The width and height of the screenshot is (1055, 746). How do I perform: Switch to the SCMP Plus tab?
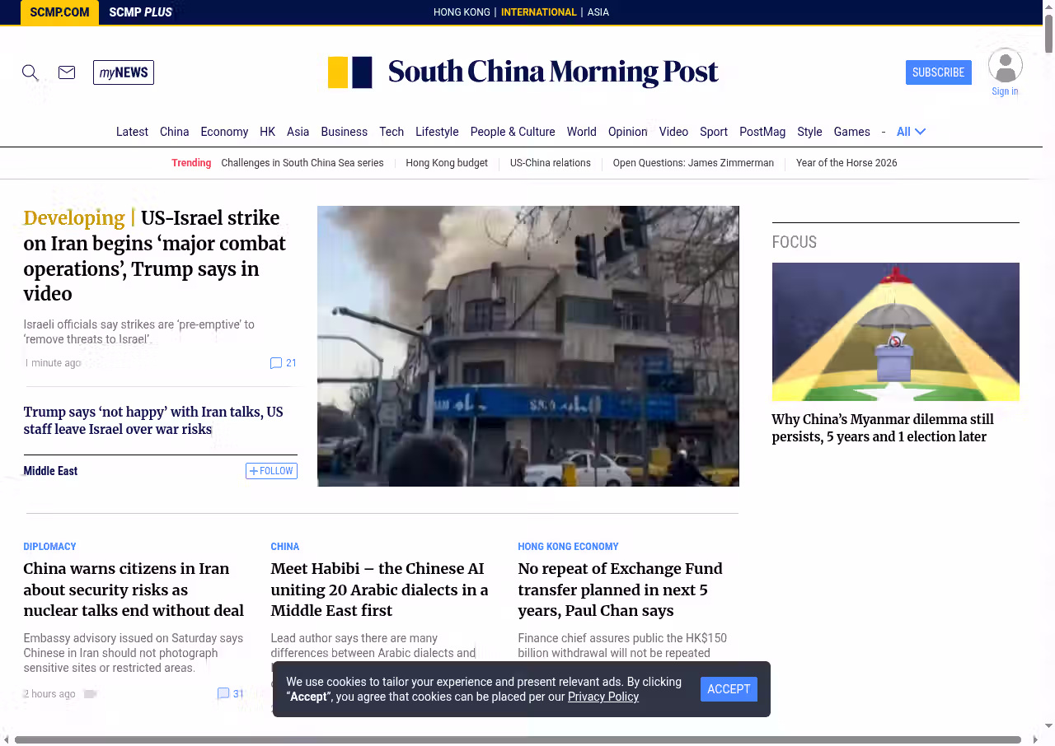coord(140,12)
